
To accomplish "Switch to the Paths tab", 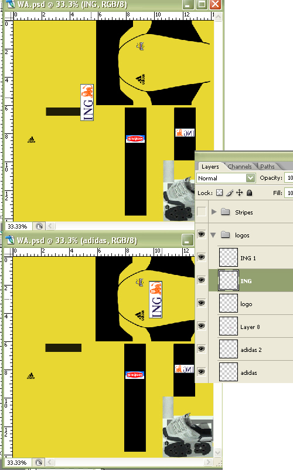I will click(267, 167).
